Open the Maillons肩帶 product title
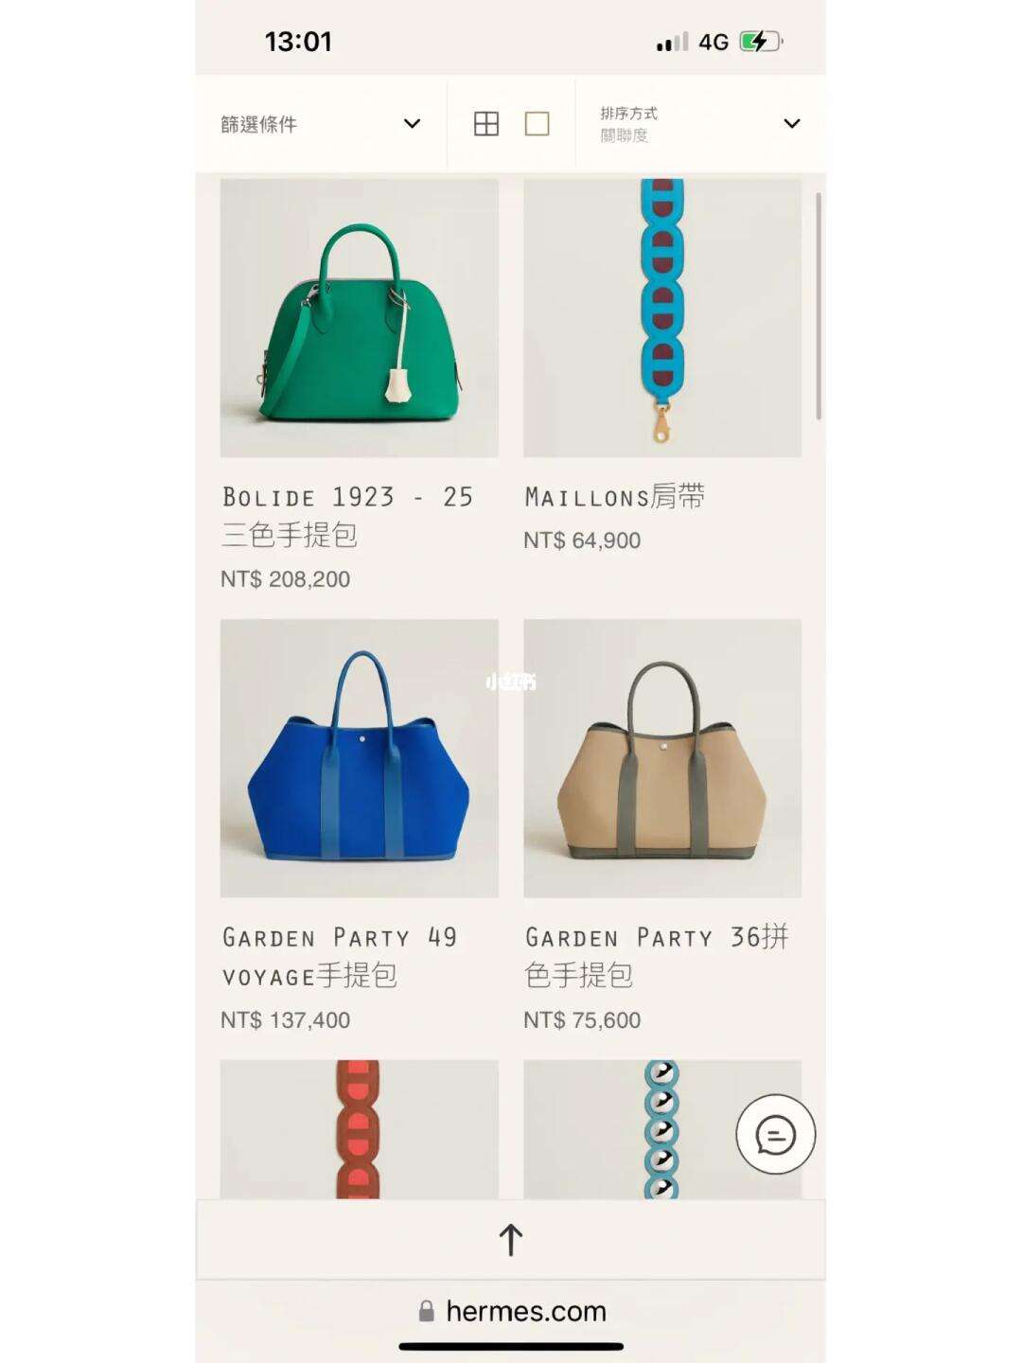Image resolution: width=1022 pixels, height=1363 pixels. pos(615,497)
